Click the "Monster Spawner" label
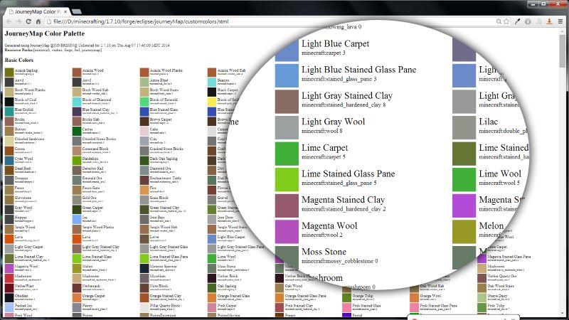The height and width of the screenshot is (320, 569). click(164, 266)
